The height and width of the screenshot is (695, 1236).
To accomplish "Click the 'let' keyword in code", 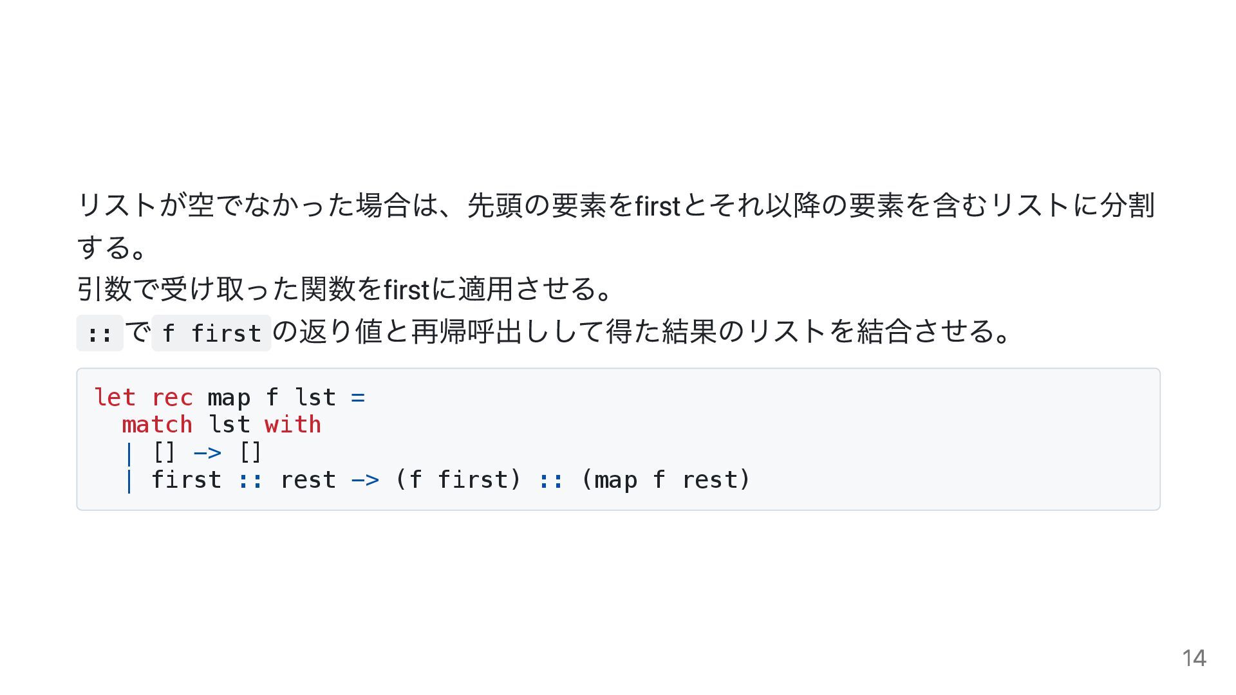I will coord(115,397).
